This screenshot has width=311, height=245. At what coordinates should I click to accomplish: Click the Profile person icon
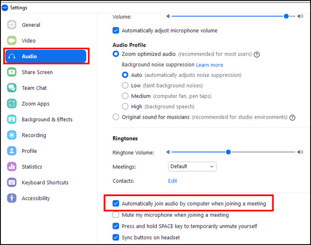(x=12, y=151)
